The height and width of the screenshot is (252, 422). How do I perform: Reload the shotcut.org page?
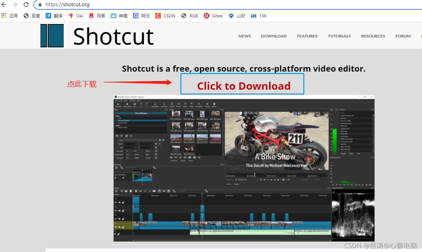[x=26, y=5]
